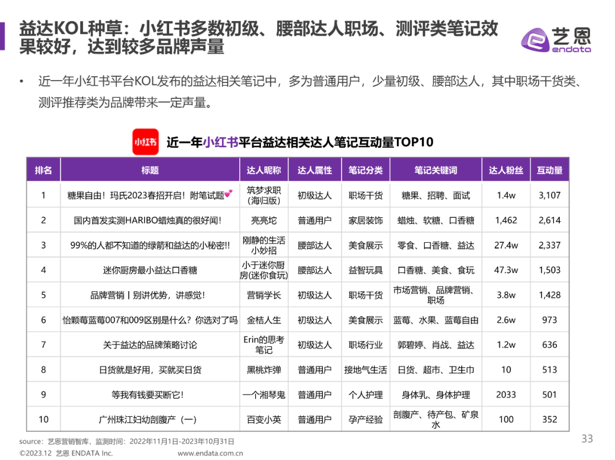The width and height of the screenshot is (615, 460).
Task: Click follower count 47.3w
Action: 506,270
